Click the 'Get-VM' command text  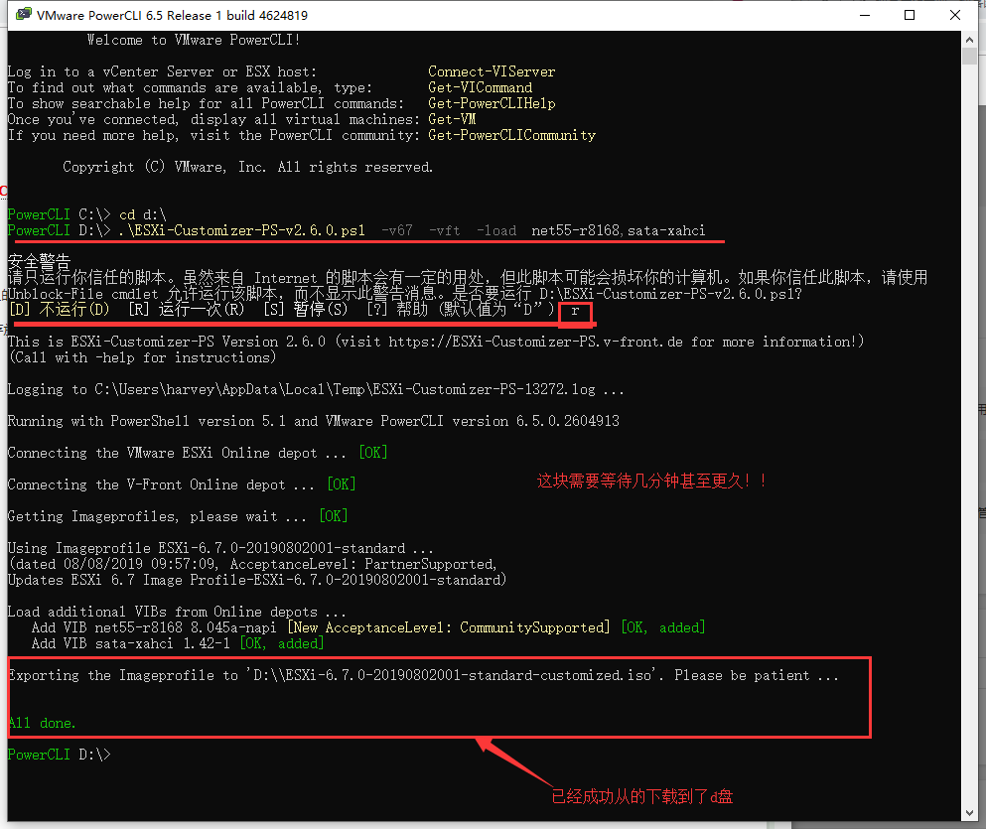pyautogui.click(x=452, y=119)
